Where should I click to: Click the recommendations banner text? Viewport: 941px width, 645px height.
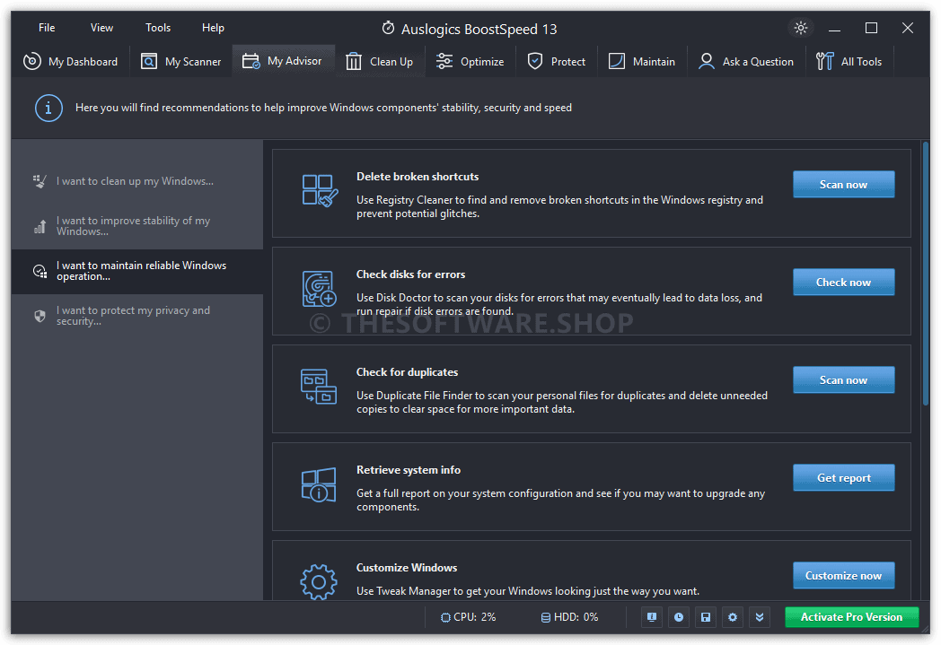[323, 108]
